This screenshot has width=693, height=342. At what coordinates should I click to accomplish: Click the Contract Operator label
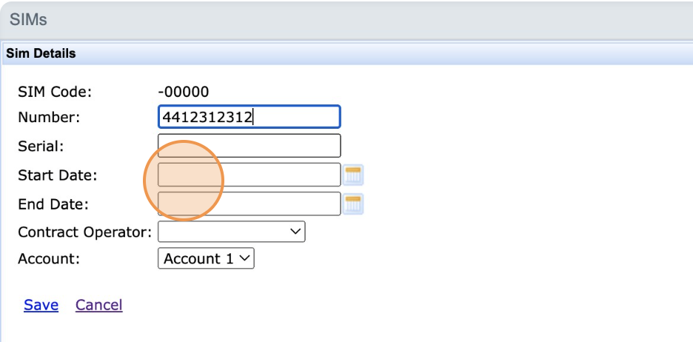click(84, 232)
